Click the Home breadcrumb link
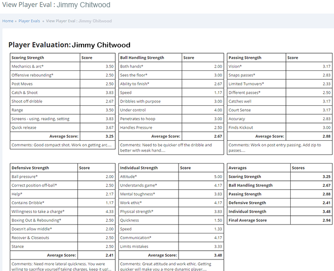Screen dimensions: 334x271 click(x=7, y=21)
